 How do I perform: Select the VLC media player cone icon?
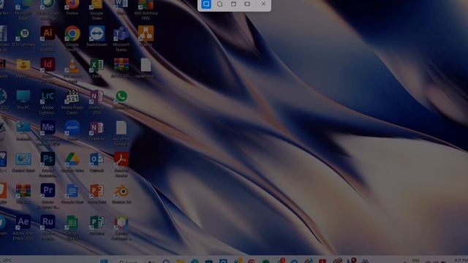72,70
